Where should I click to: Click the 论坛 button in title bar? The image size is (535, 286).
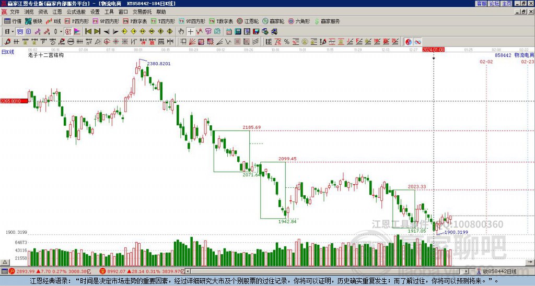[494, 4]
